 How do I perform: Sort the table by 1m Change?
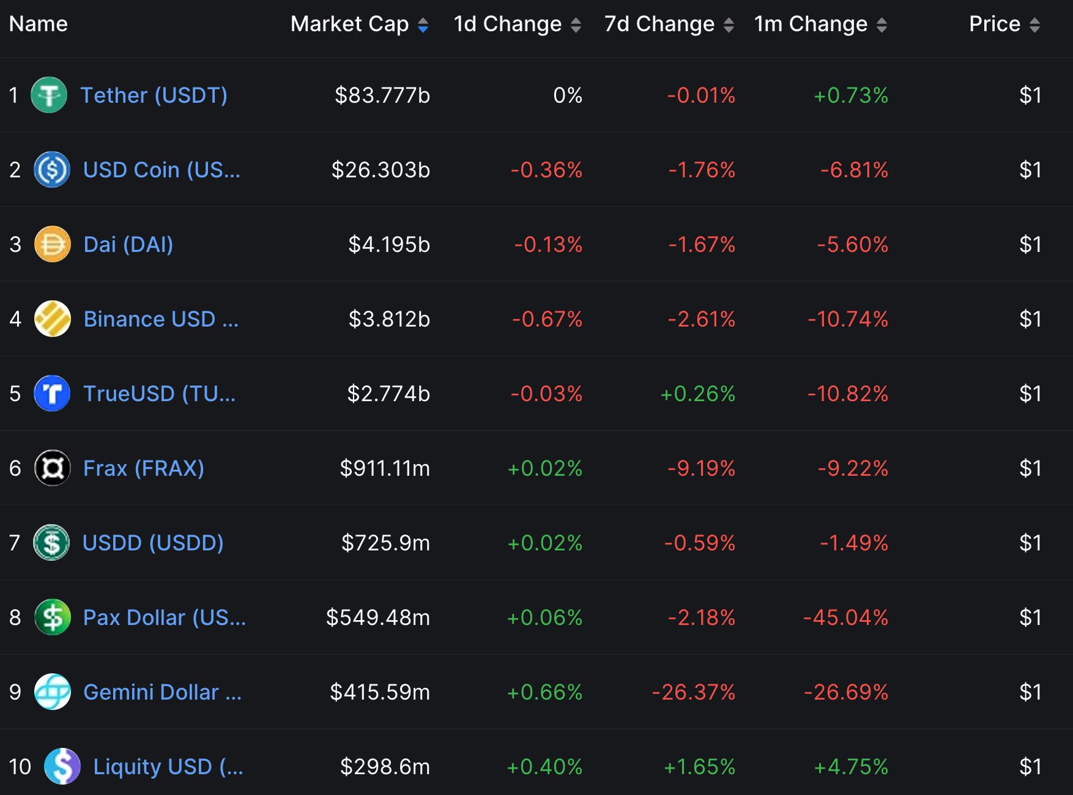coord(882,24)
